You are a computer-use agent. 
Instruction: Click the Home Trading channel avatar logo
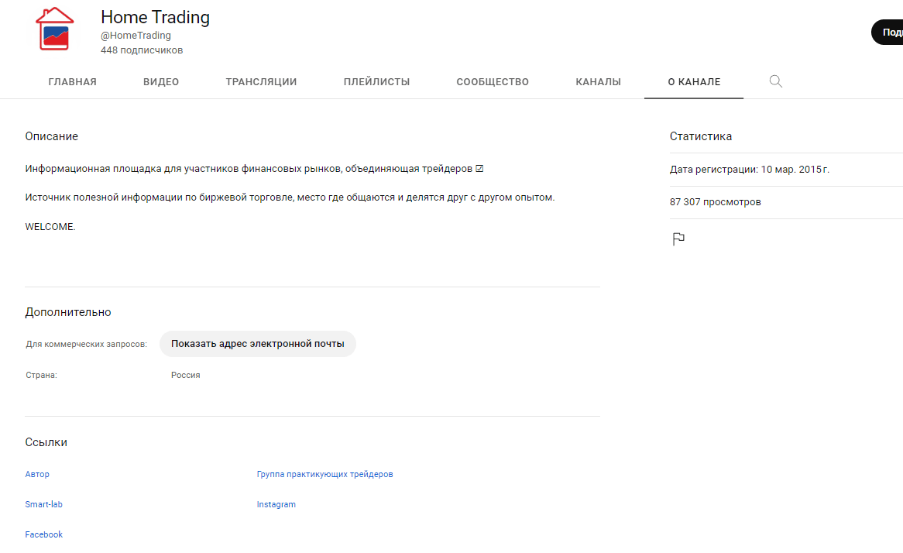(55, 29)
